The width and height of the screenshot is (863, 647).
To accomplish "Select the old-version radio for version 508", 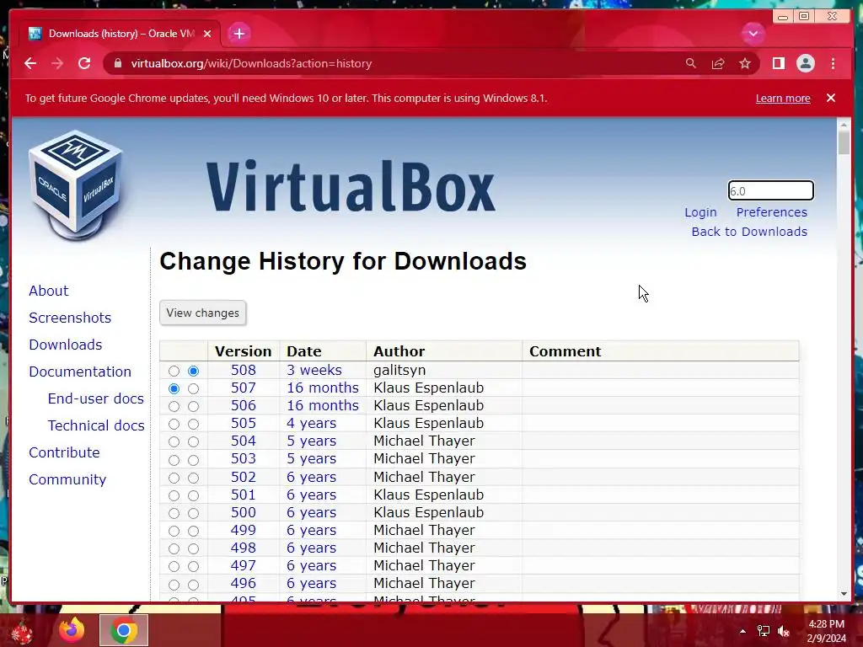I will 174,371.
